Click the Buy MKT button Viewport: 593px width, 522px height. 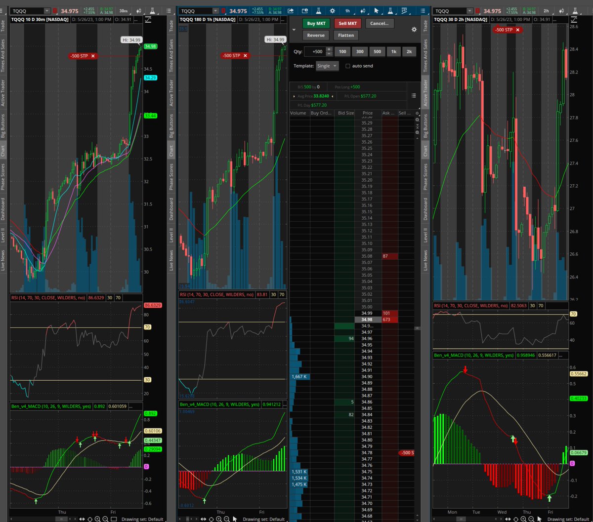[x=316, y=23]
